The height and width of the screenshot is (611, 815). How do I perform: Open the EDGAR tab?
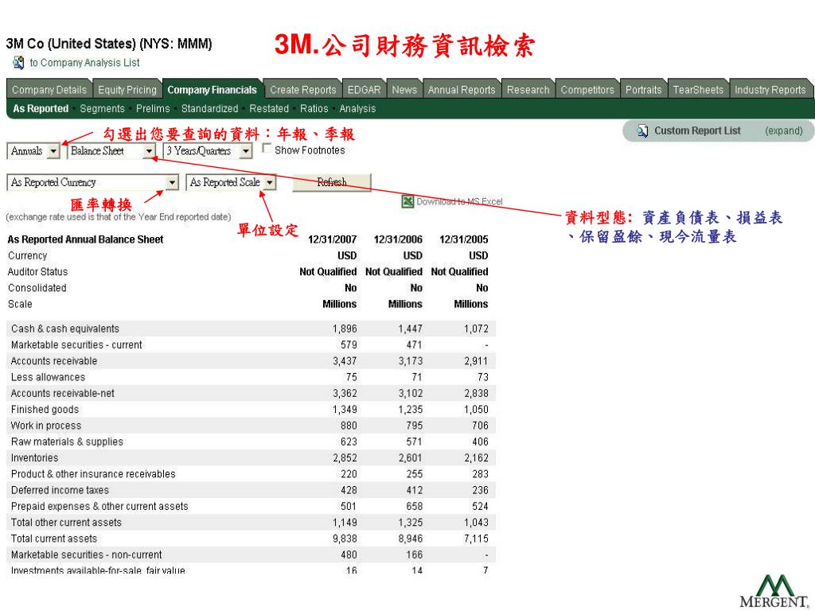[x=365, y=90]
